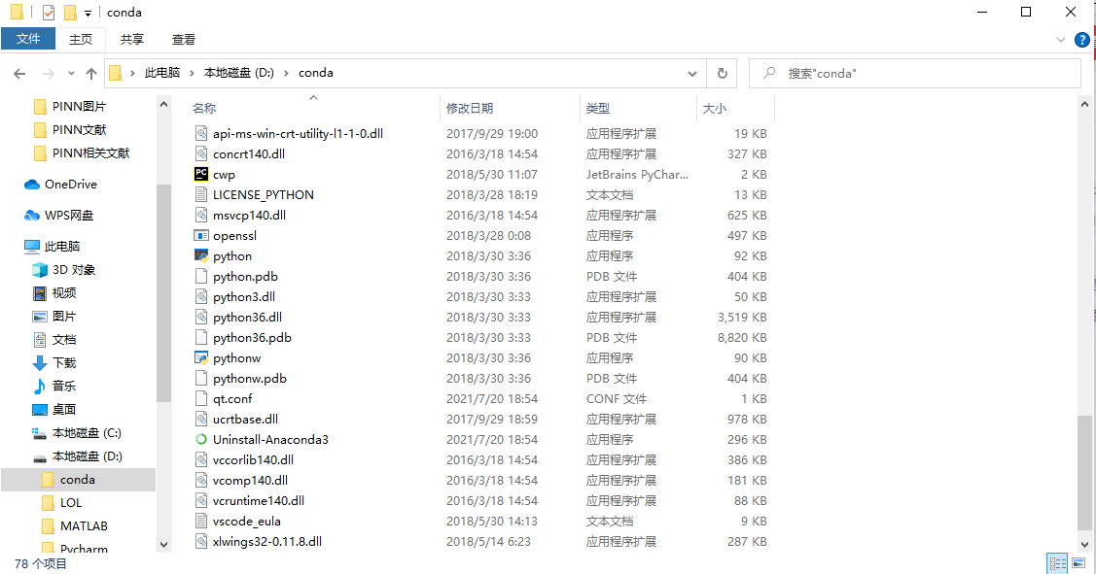Click the 图片 pictures icon in sidebar
The height and width of the screenshot is (574, 1096).
(40, 317)
